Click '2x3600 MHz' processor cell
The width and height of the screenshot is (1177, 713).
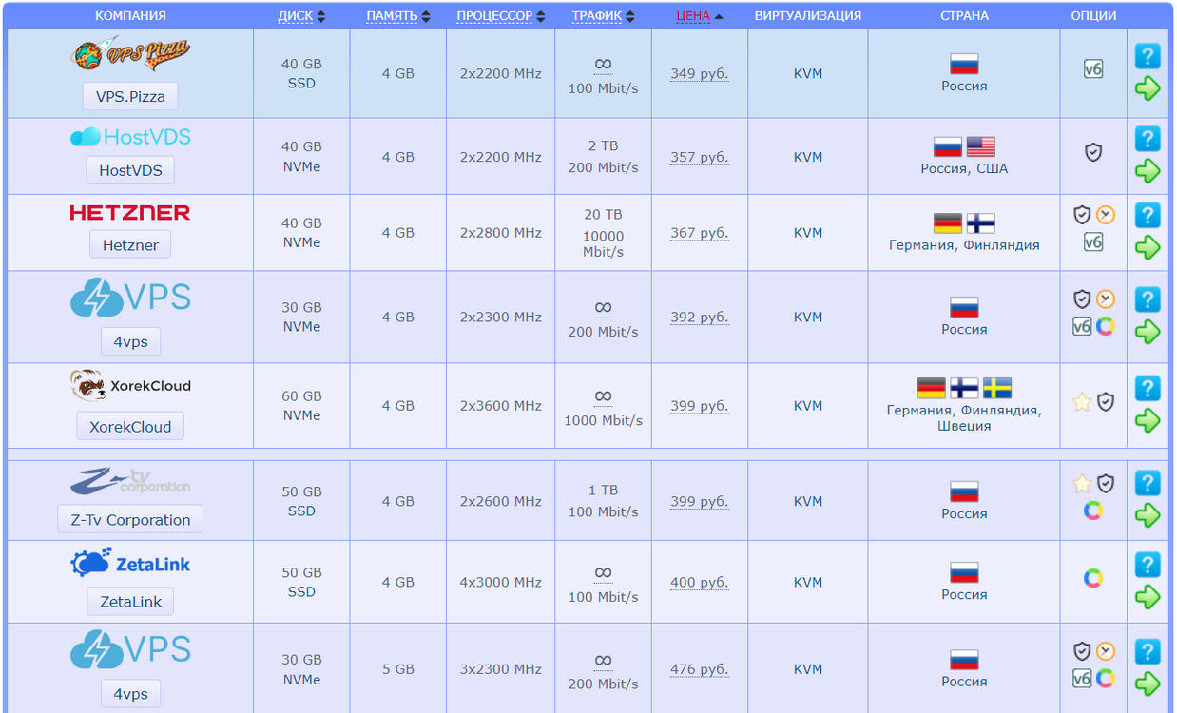point(500,406)
